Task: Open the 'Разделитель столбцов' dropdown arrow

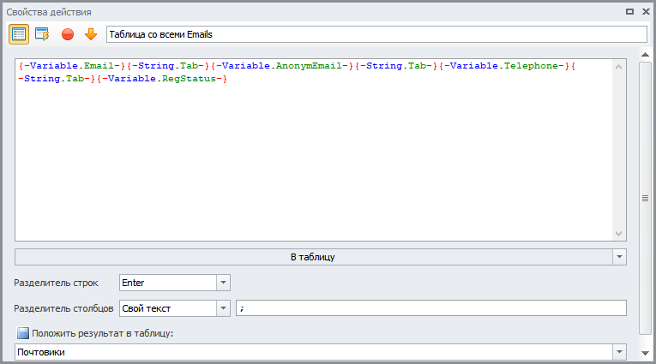Action: 223,307
